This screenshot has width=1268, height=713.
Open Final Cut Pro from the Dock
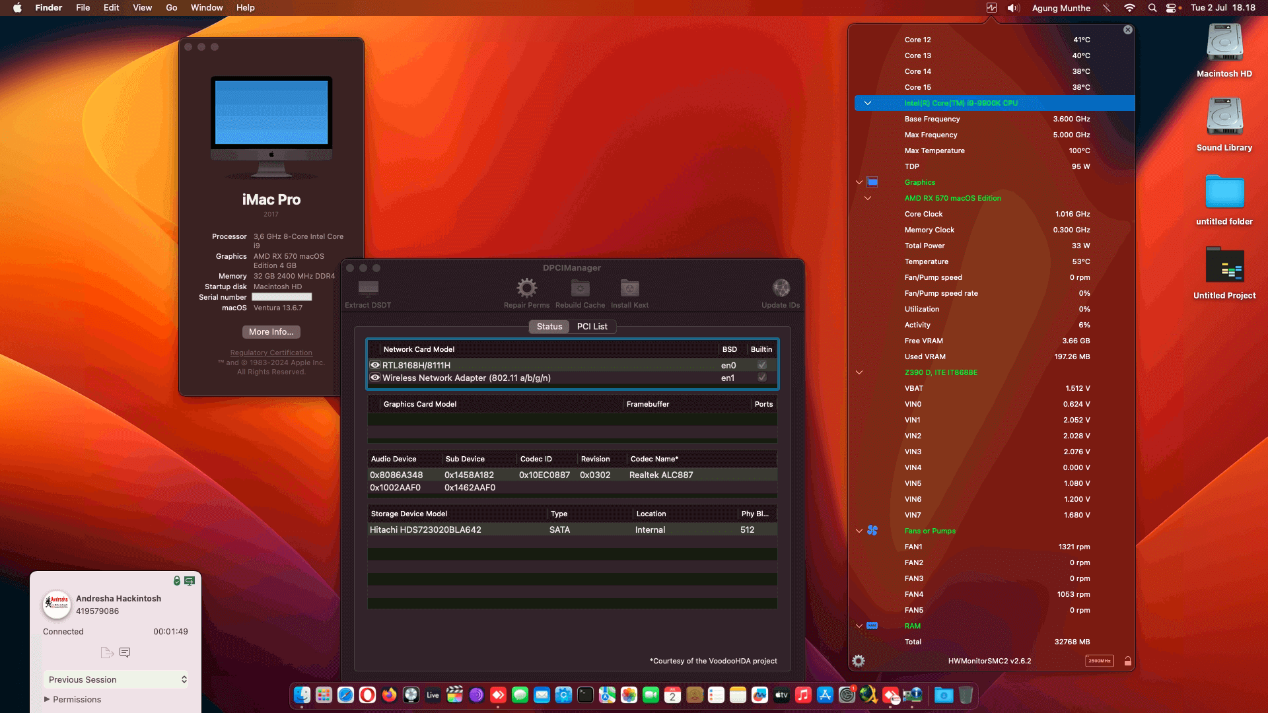[454, 695]
